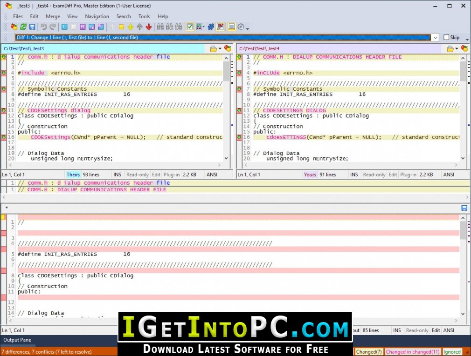
Task: Click the scroll-down arrow of merge output scrollbar
Action: [463, 314]
